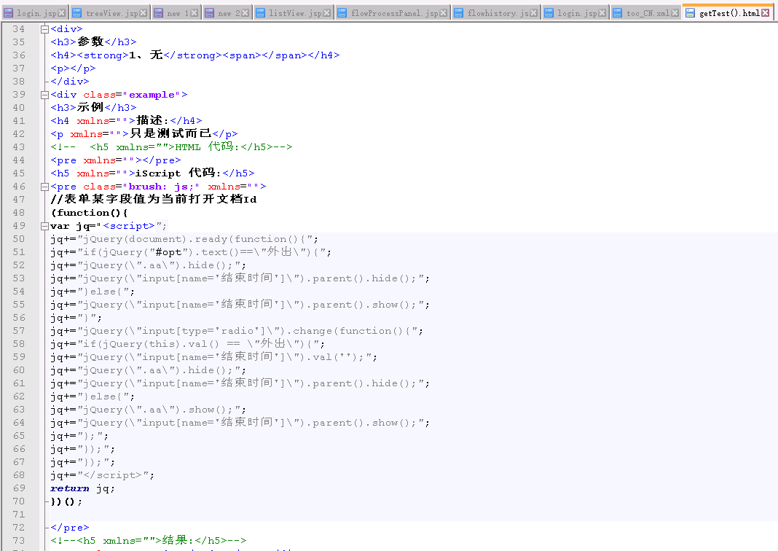Screen dimensions: 778x551
Task: Click line number 69 in the margin
Action: click(x=19, y=488)
